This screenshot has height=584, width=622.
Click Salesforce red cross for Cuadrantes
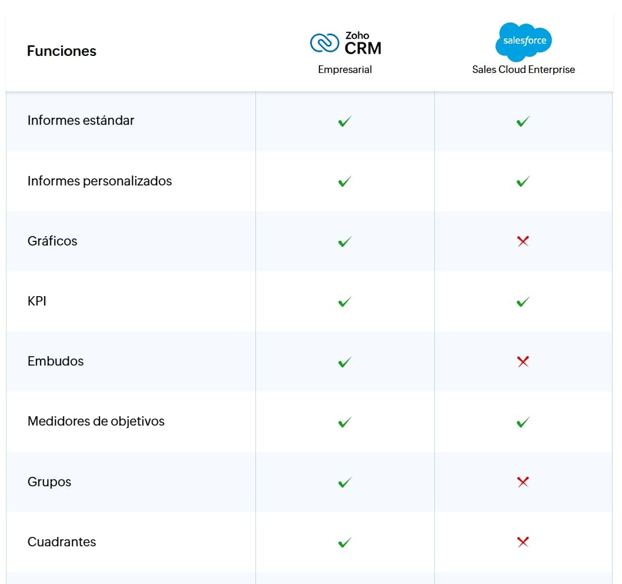click(523, 542)
